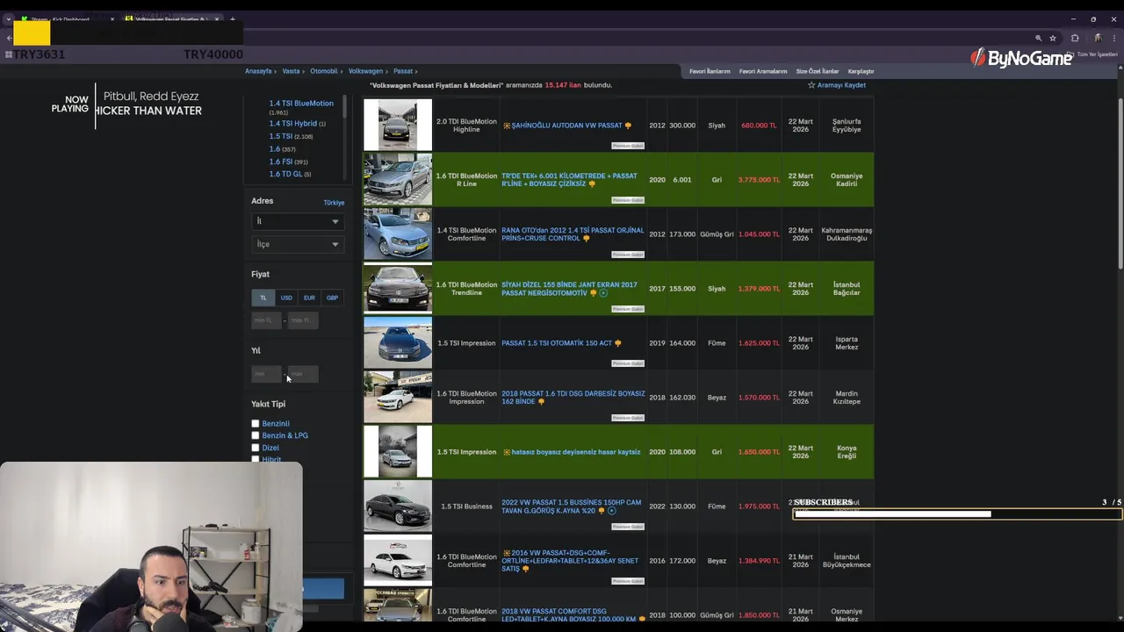This screenshot has width=1124, height=632.
Task: Filter by 1.5 TSI model
Action: (280, 136)
